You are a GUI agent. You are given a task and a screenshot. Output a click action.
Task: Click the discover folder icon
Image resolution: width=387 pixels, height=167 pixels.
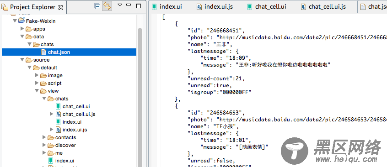pyautogui.click(x=51, y=145)
